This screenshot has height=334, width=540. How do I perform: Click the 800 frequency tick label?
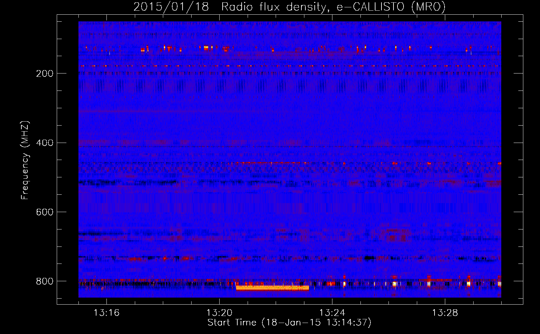coord(45,281)
